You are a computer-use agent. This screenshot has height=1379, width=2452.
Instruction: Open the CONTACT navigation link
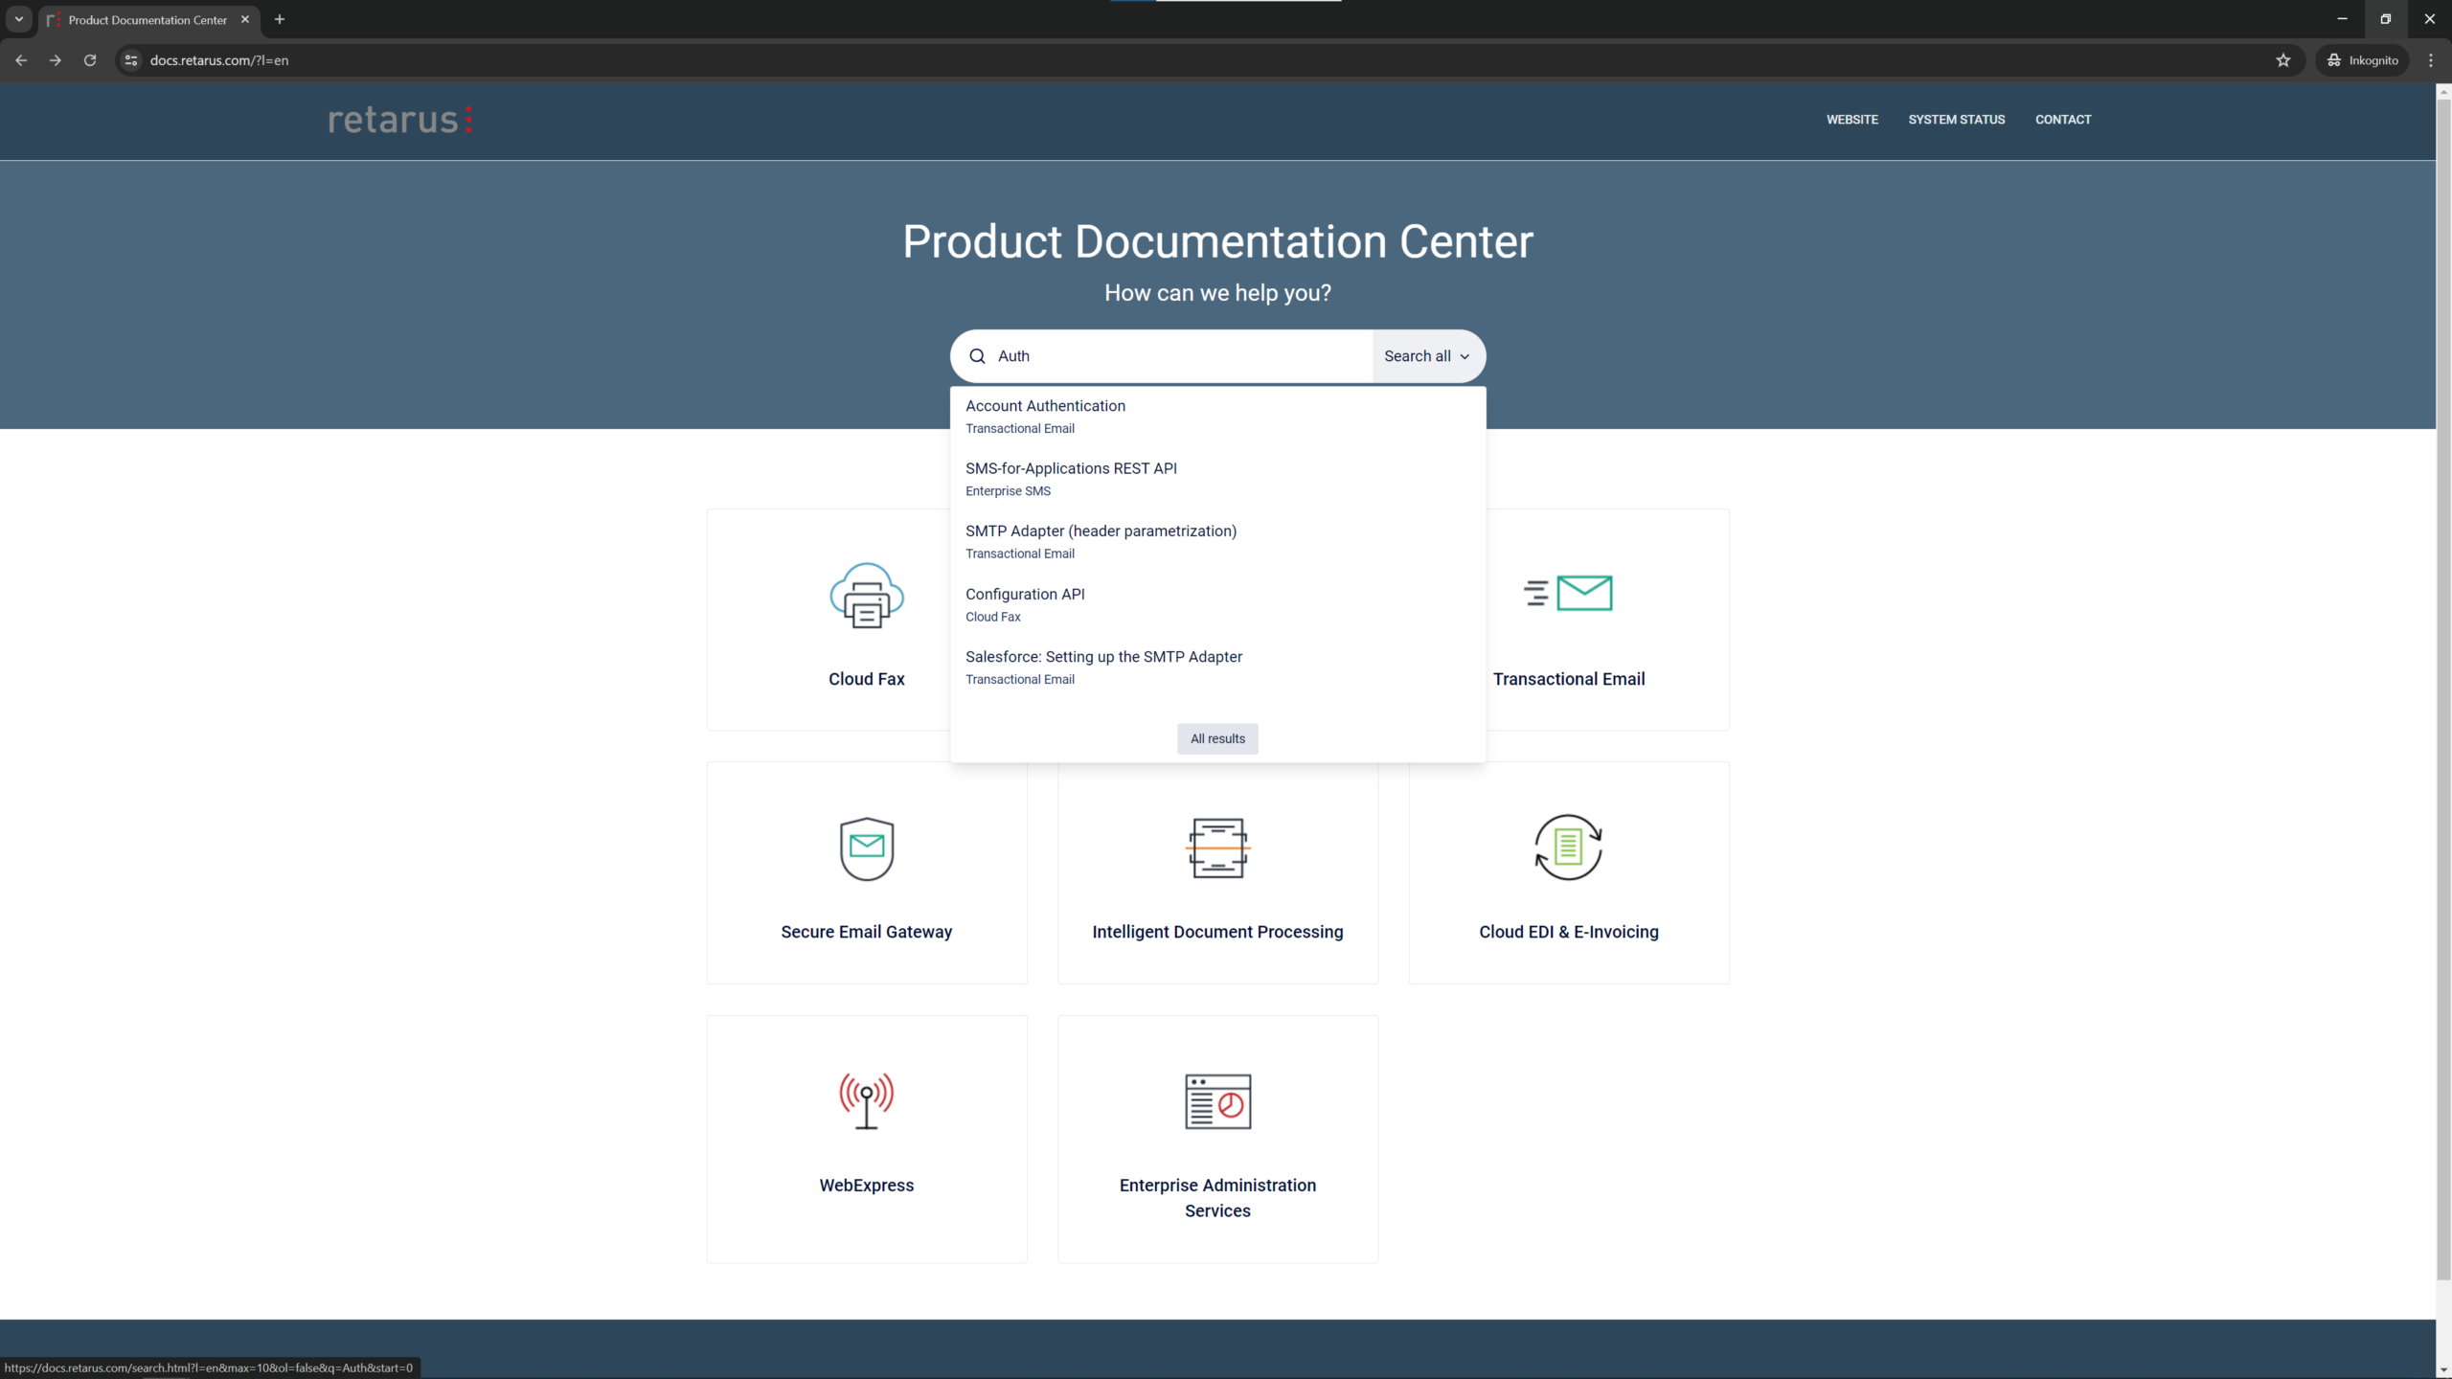(x=2063, y=120)
